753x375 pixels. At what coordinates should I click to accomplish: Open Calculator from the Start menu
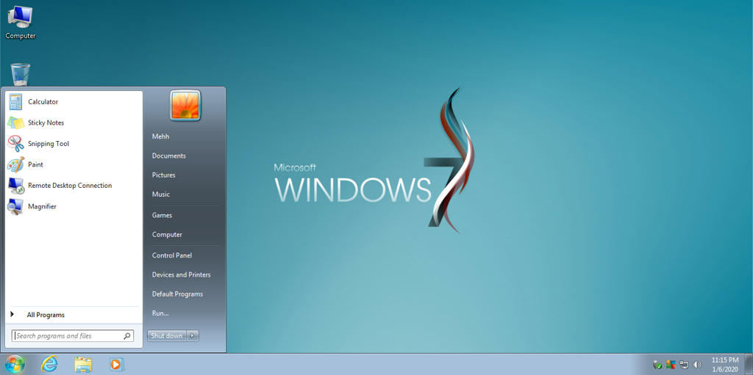pos(74,102)
